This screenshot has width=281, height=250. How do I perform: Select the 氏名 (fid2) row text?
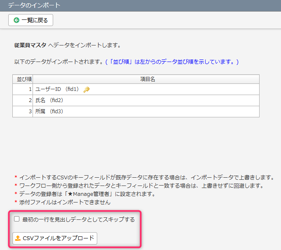tap(49, 100)
